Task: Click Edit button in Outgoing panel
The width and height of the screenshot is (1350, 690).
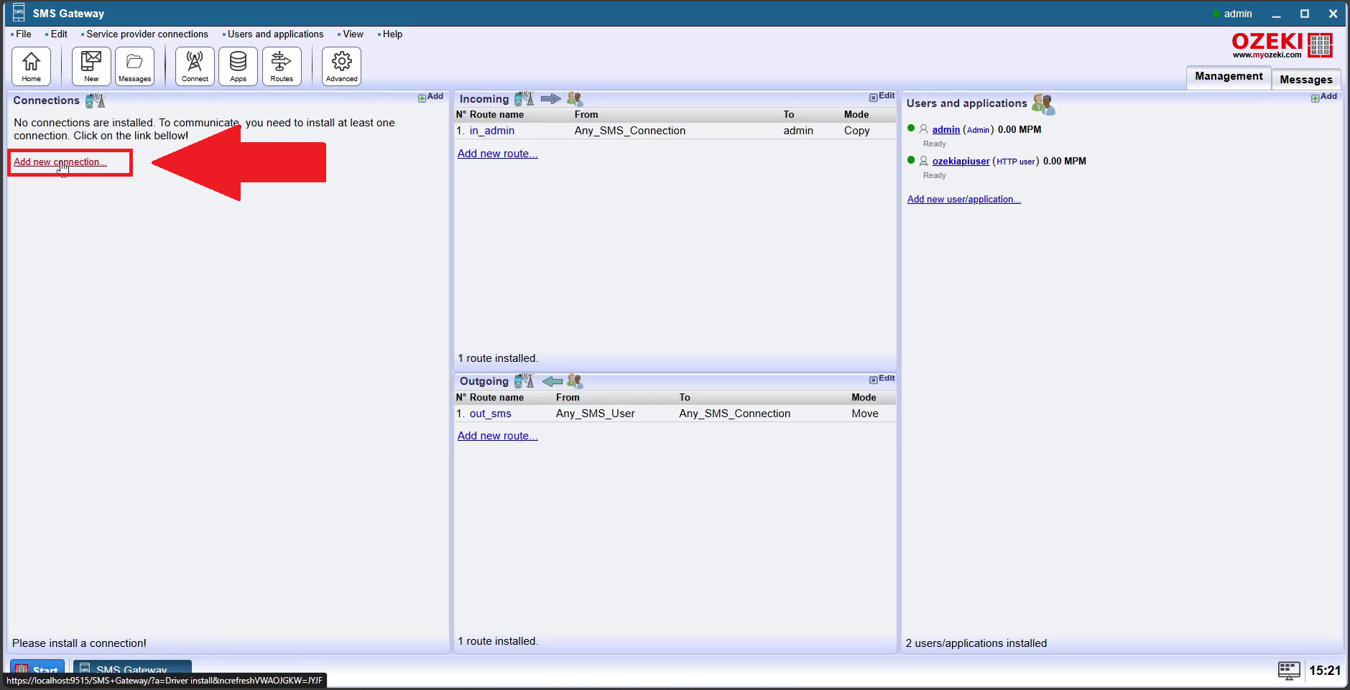Action: point(882,378)
